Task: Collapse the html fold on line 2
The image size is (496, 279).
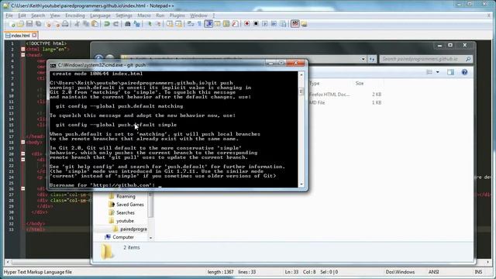Action: click(x=22, y=49)
